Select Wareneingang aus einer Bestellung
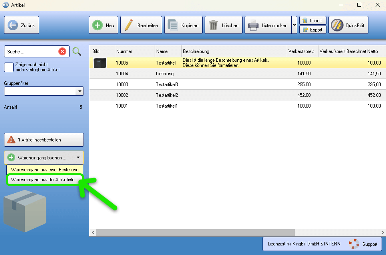The image size is (386, 255). pos(45,169)
